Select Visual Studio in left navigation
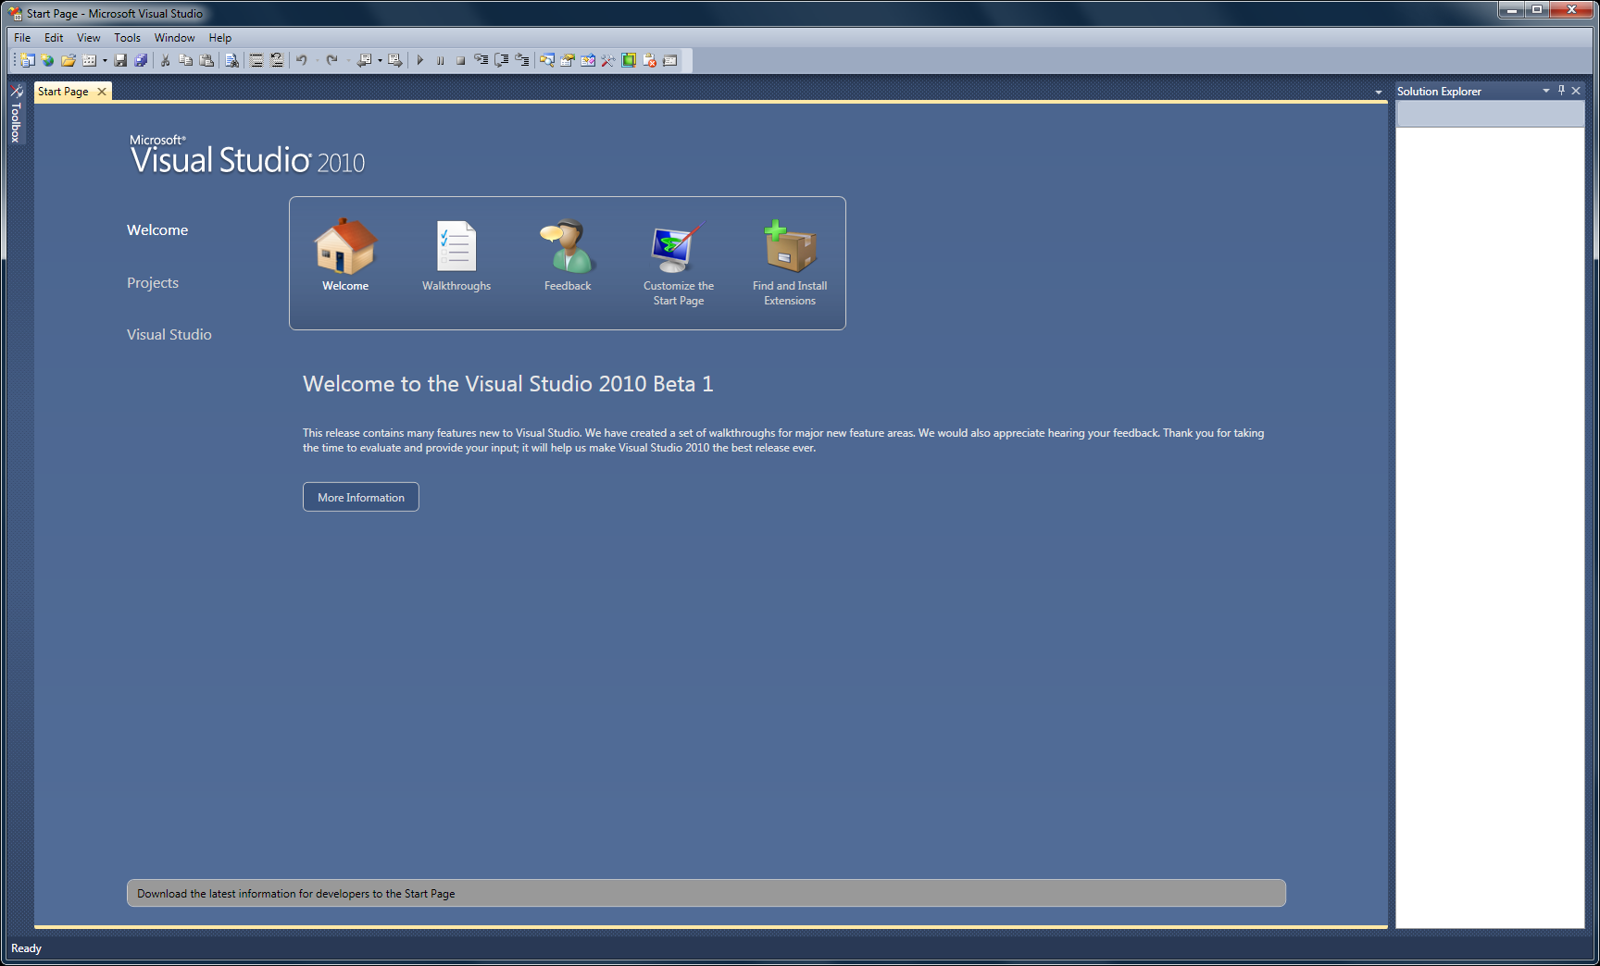 click(169, 335)
